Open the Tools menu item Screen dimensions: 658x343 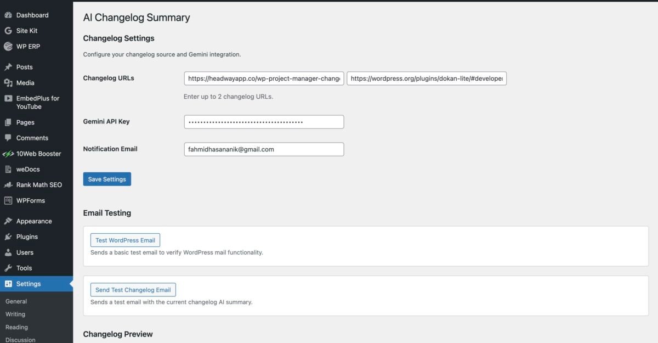(x=36, y=268)
